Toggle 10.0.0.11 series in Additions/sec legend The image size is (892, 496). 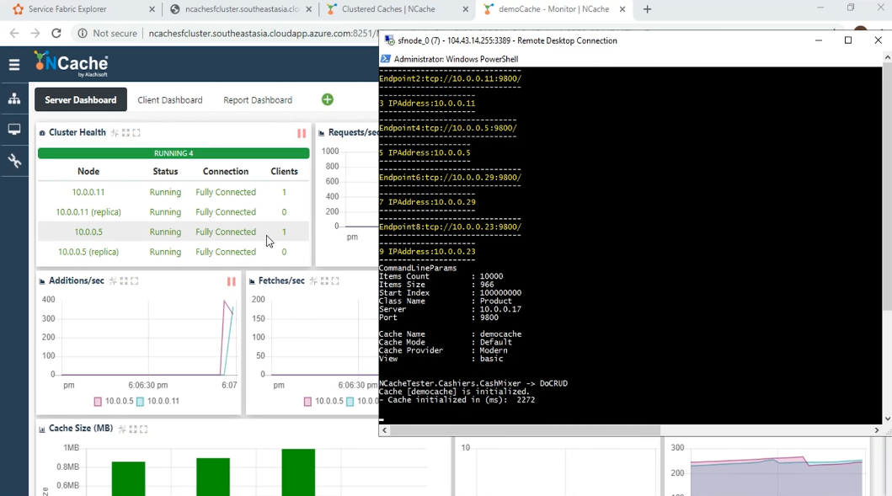[x=158, y=401]
